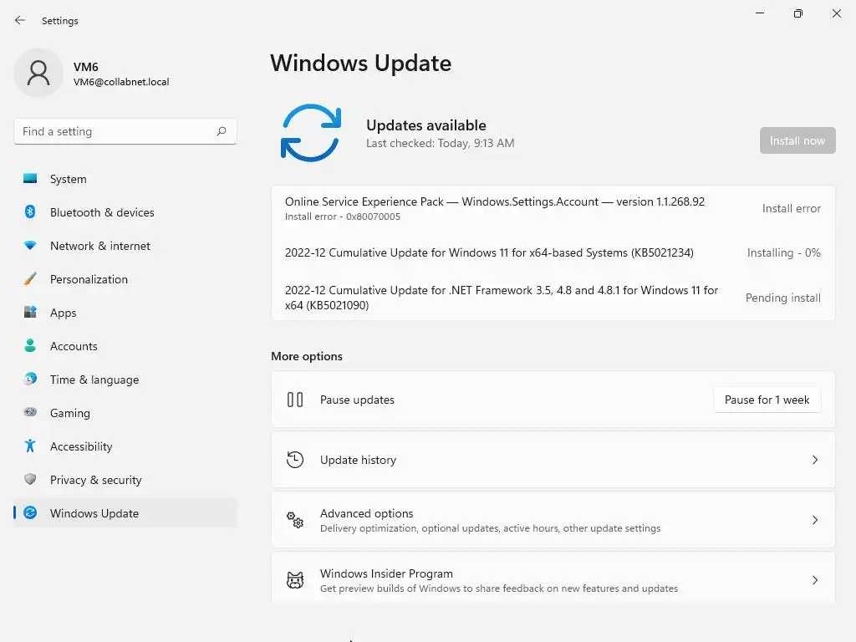Minimize the Settings window
This screenshot has width=856, height=642.
(759, 13)
